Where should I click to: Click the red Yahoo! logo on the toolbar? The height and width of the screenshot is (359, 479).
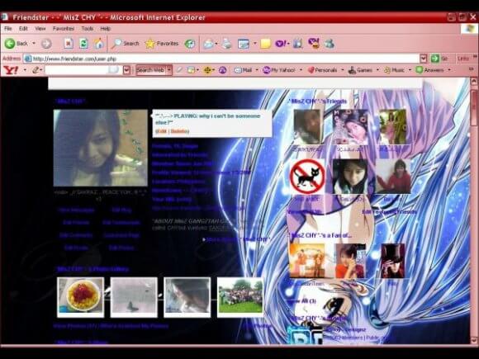point(12,70)
